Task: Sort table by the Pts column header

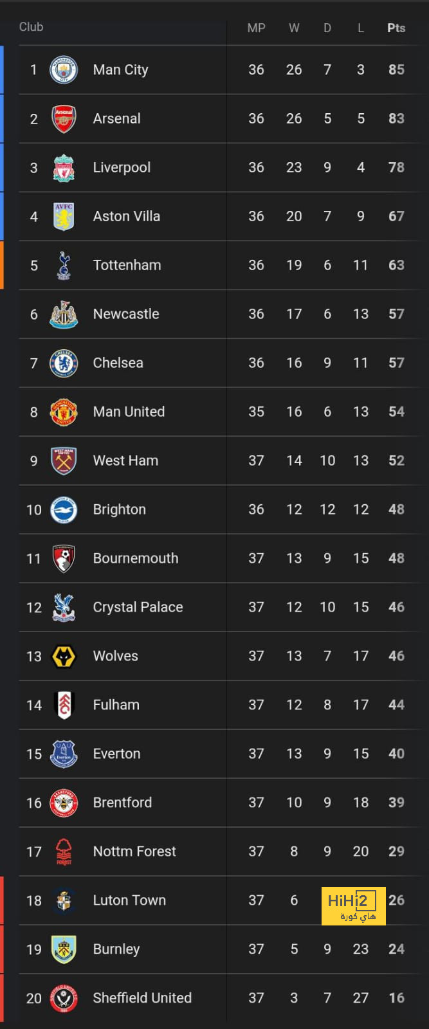Action: (396, 28)
